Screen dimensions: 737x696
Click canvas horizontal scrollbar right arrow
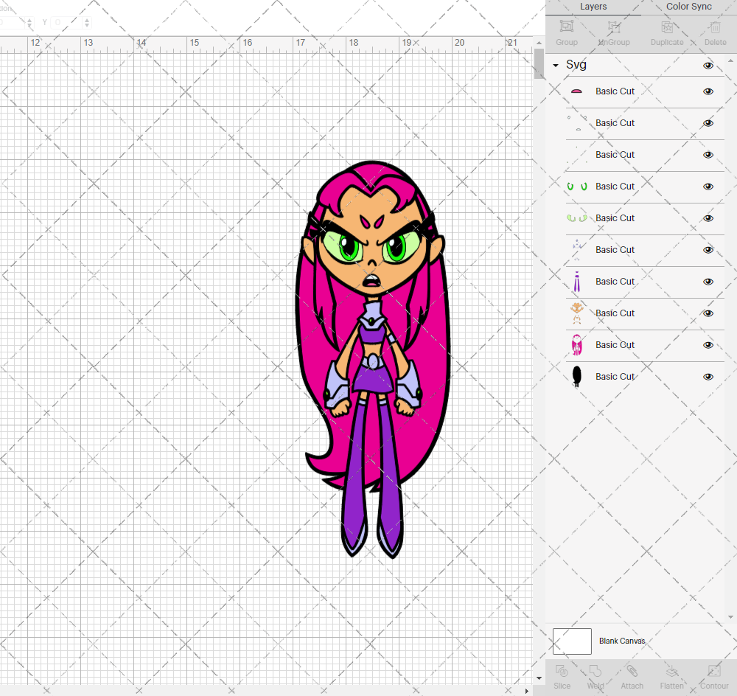coord(527,691)
